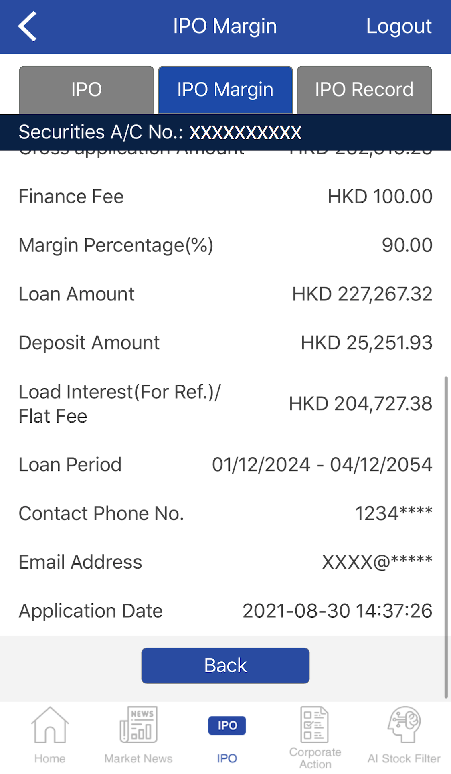Tap the back arrow icon in header
Viewport: 451px width, 774px height.
click(x=27, y=26)
